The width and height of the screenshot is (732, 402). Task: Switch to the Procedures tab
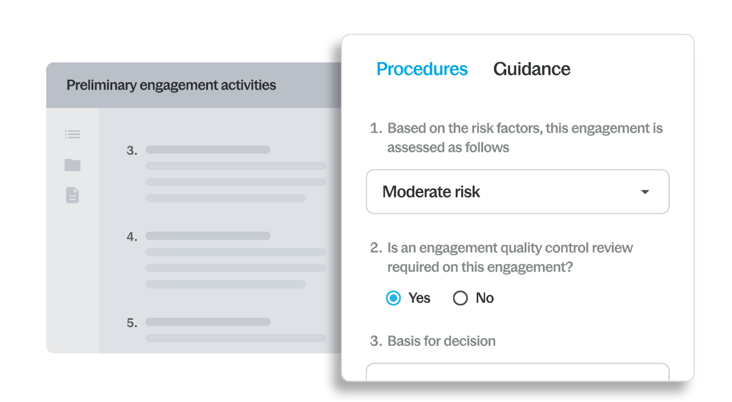pyautogui.click(x=422, y=69)
